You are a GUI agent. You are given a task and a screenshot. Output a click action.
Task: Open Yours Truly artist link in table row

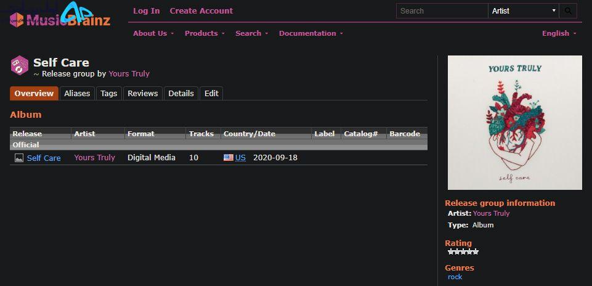94,158
